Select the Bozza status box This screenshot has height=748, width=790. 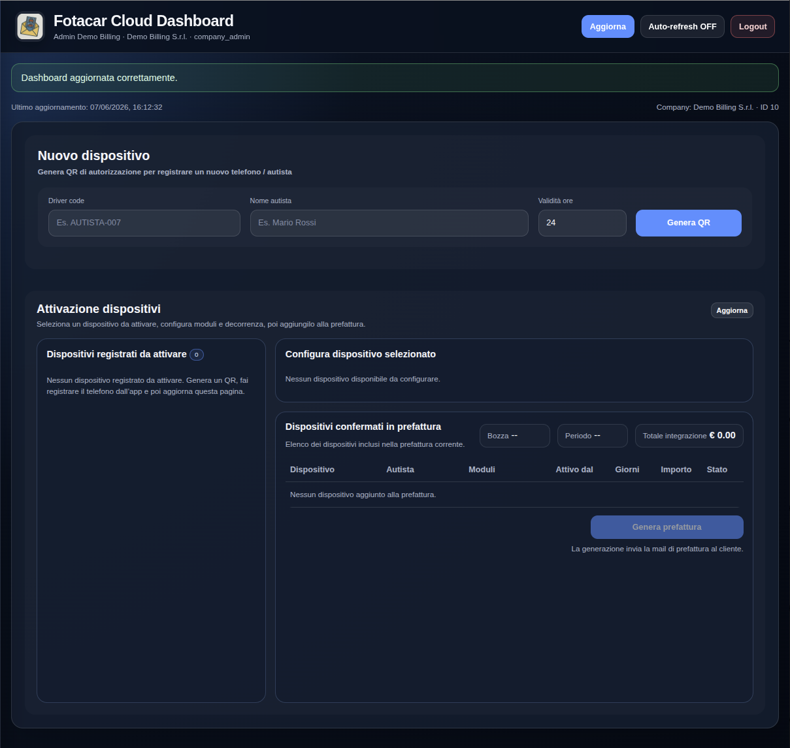pyautogui.click(x=515, y=436)
